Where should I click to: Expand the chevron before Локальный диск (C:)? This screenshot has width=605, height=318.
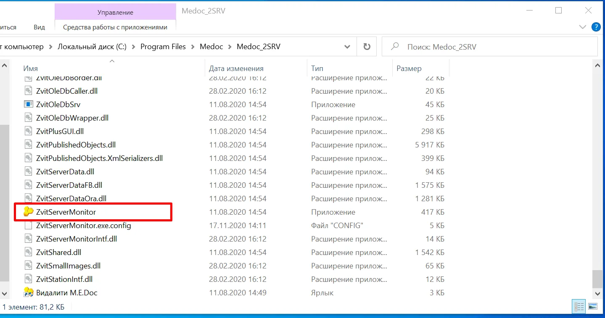point(50,47)
